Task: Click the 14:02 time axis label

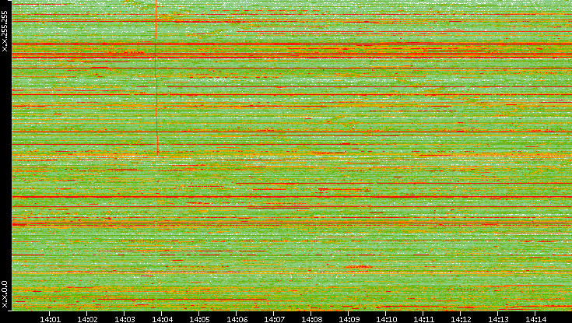Action: coord(87,319)
